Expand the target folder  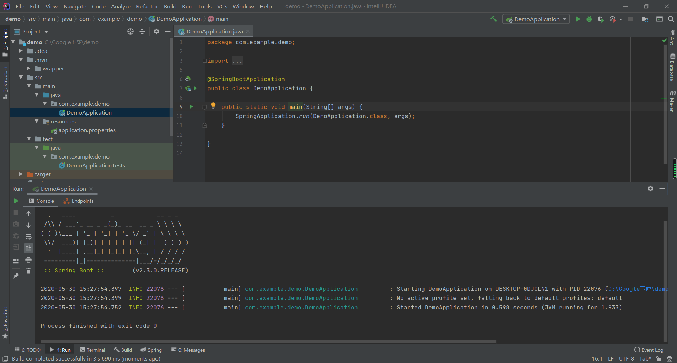[x=21, y=174]
